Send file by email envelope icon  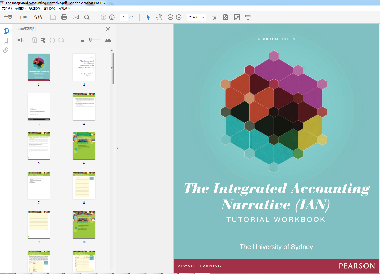76,17
